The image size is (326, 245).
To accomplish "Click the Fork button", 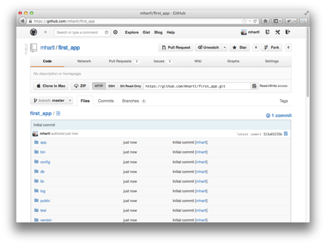I will (x=272, y=48).
